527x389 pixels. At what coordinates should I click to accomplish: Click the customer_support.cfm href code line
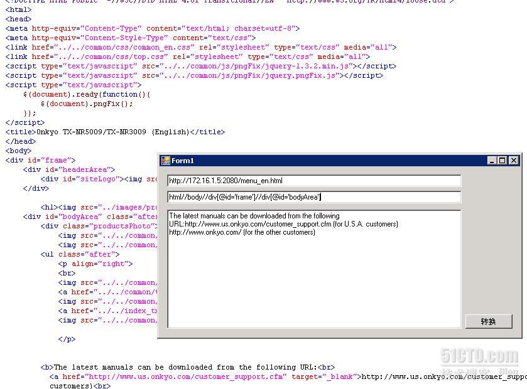coord(288,376)
